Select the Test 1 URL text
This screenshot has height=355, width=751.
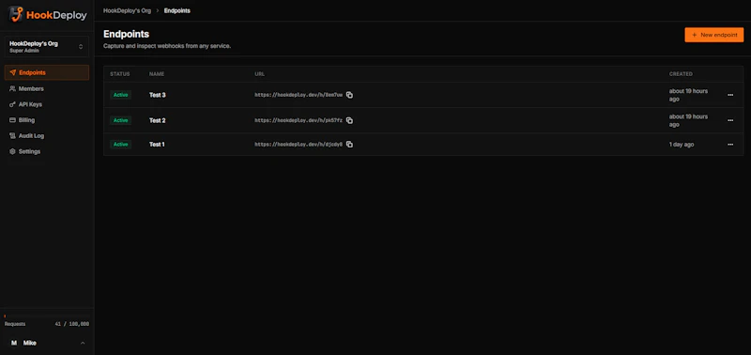299,145
